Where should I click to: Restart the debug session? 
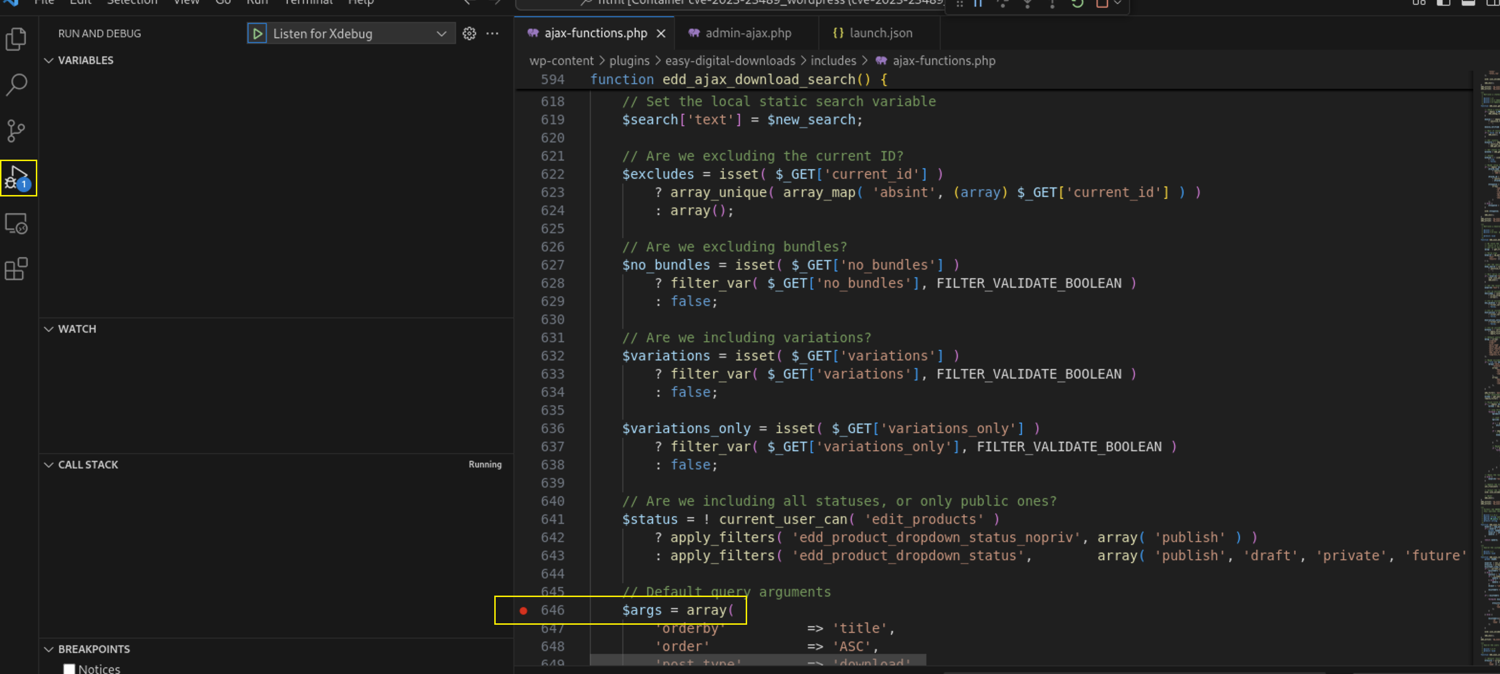[1077, 3]
